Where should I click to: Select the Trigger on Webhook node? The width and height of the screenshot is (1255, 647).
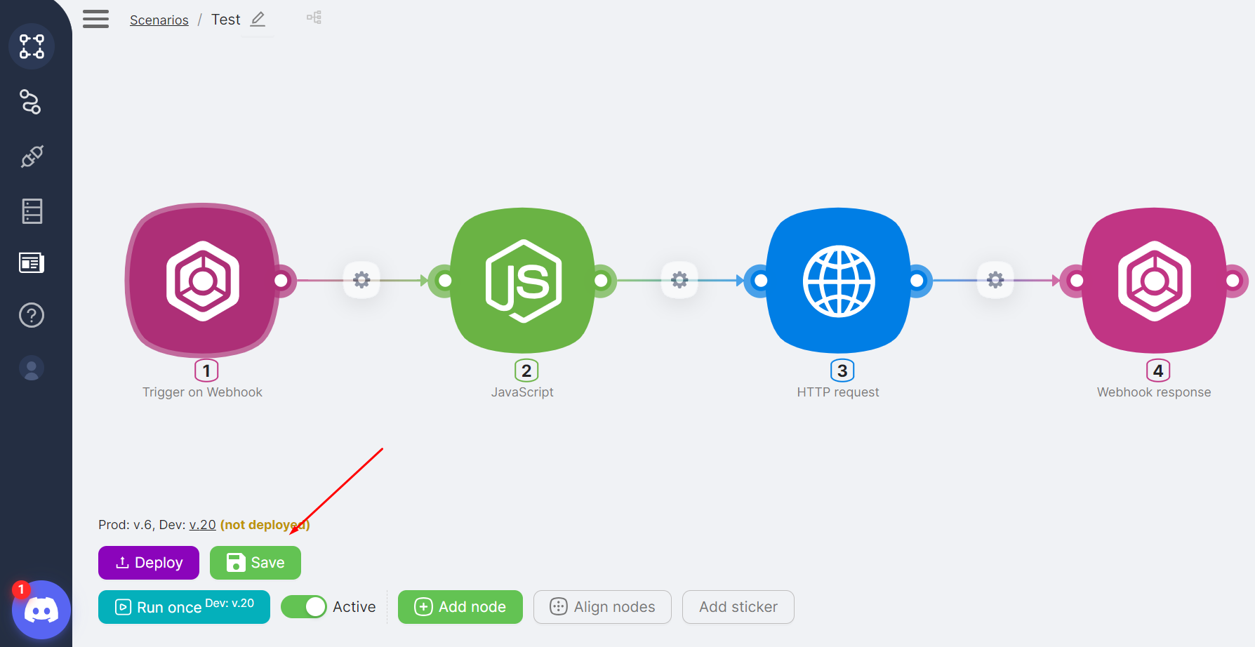(x=202, y=281)
